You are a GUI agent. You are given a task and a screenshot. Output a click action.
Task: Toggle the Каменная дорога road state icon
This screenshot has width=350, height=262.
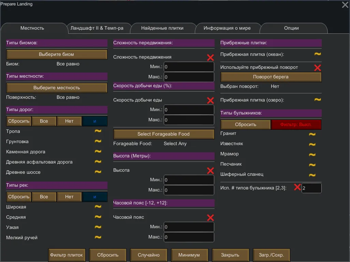coord(98,152)
